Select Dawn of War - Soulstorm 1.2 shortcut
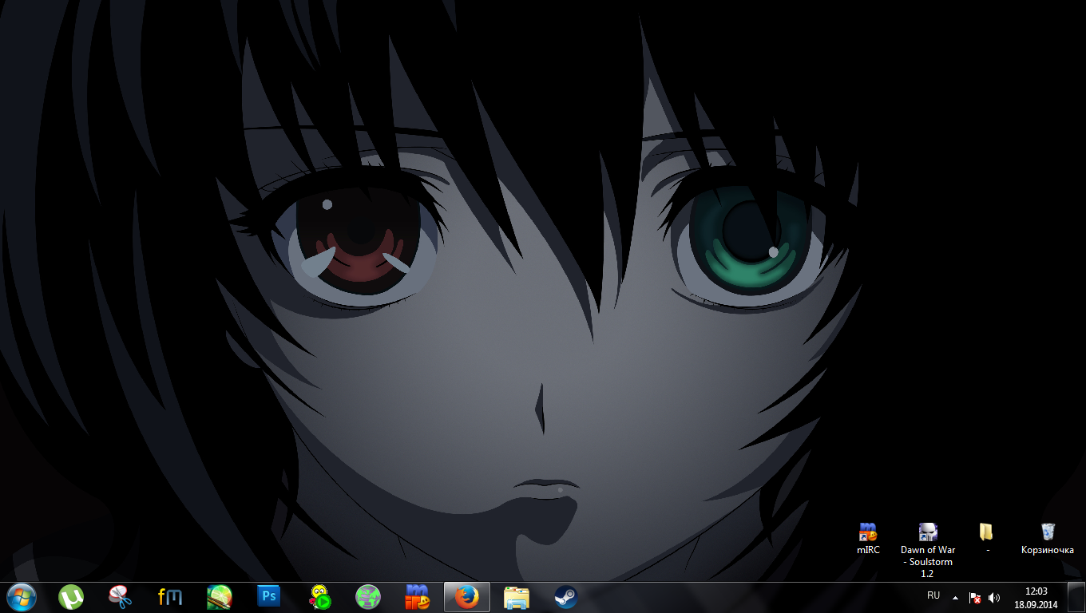The height and width of the screenshot is (613, 1086). (928, 551)
